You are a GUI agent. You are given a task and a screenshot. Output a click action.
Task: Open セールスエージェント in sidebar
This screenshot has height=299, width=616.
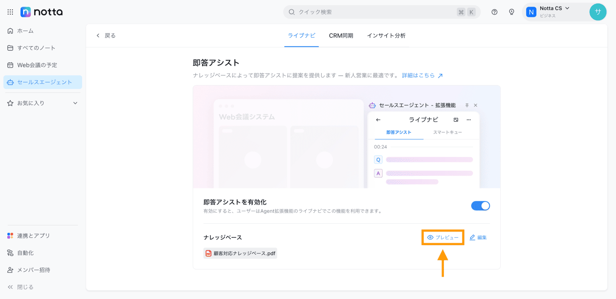point(43,82)
